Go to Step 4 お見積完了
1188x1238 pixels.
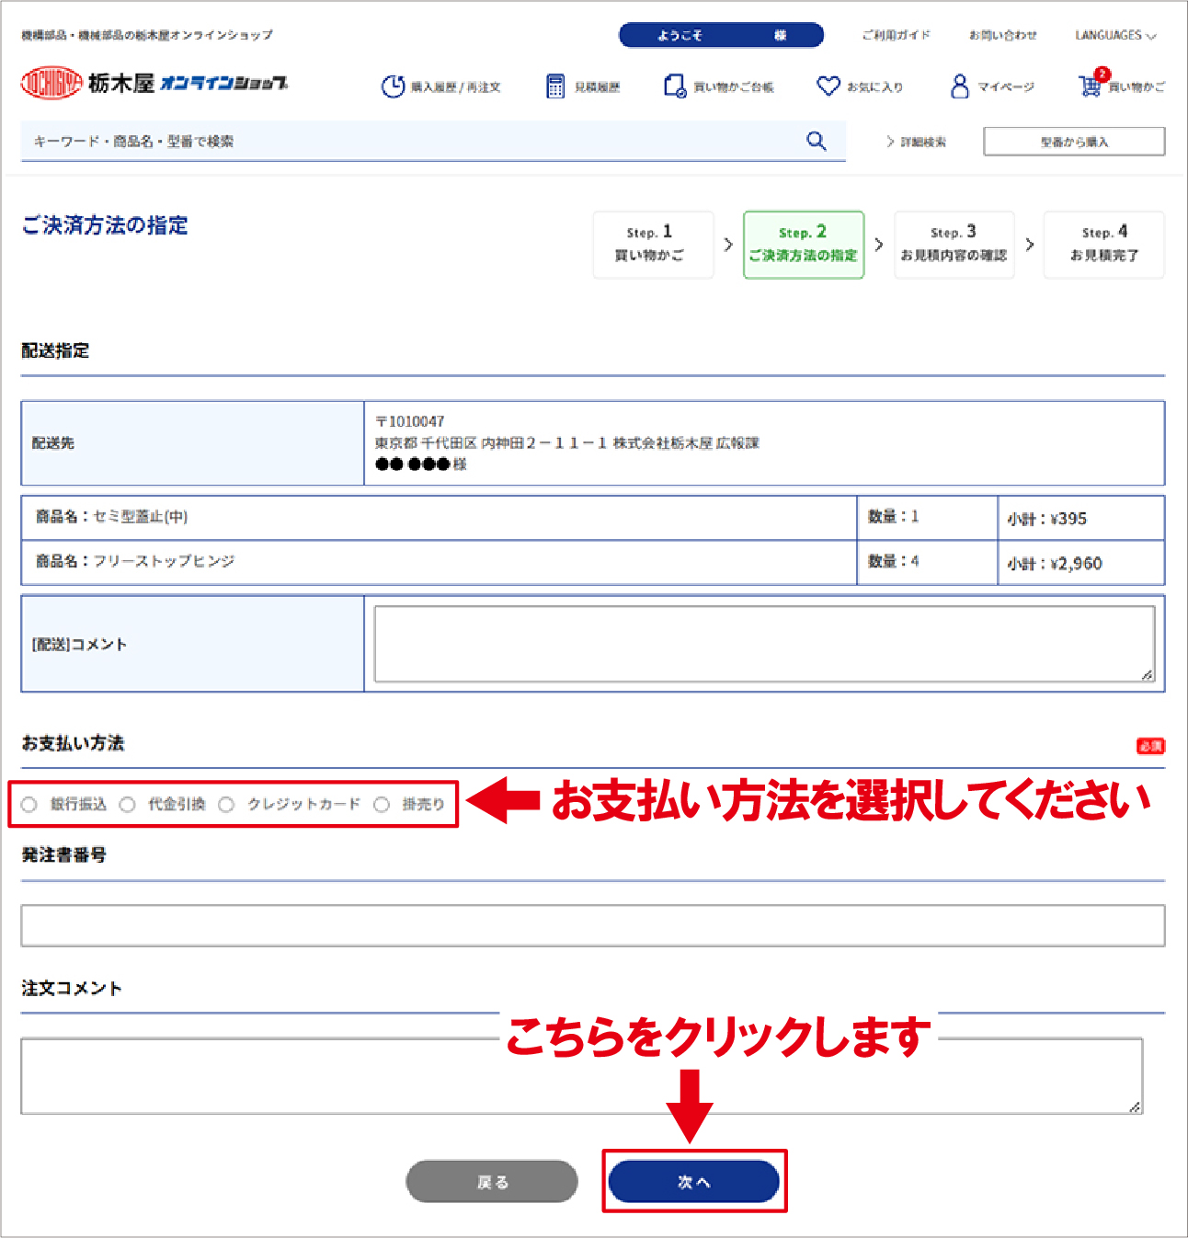pyautogui.click(x=1104, y=245)
